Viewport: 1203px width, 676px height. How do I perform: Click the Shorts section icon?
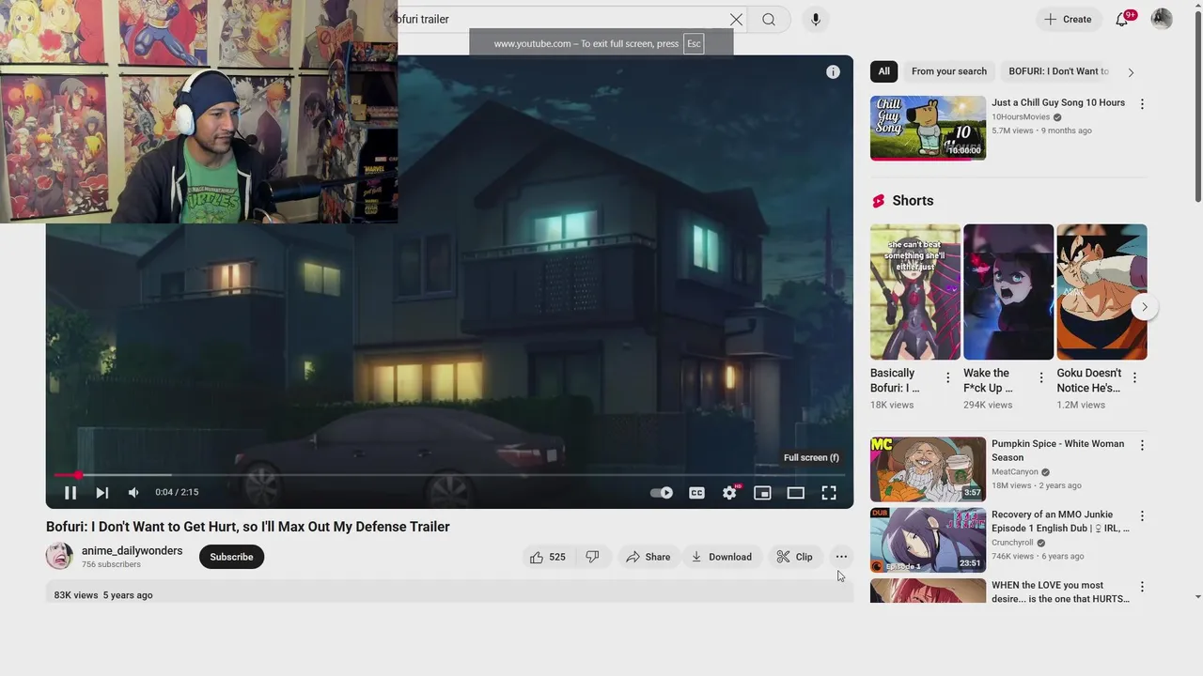click(x=879, y=201)
